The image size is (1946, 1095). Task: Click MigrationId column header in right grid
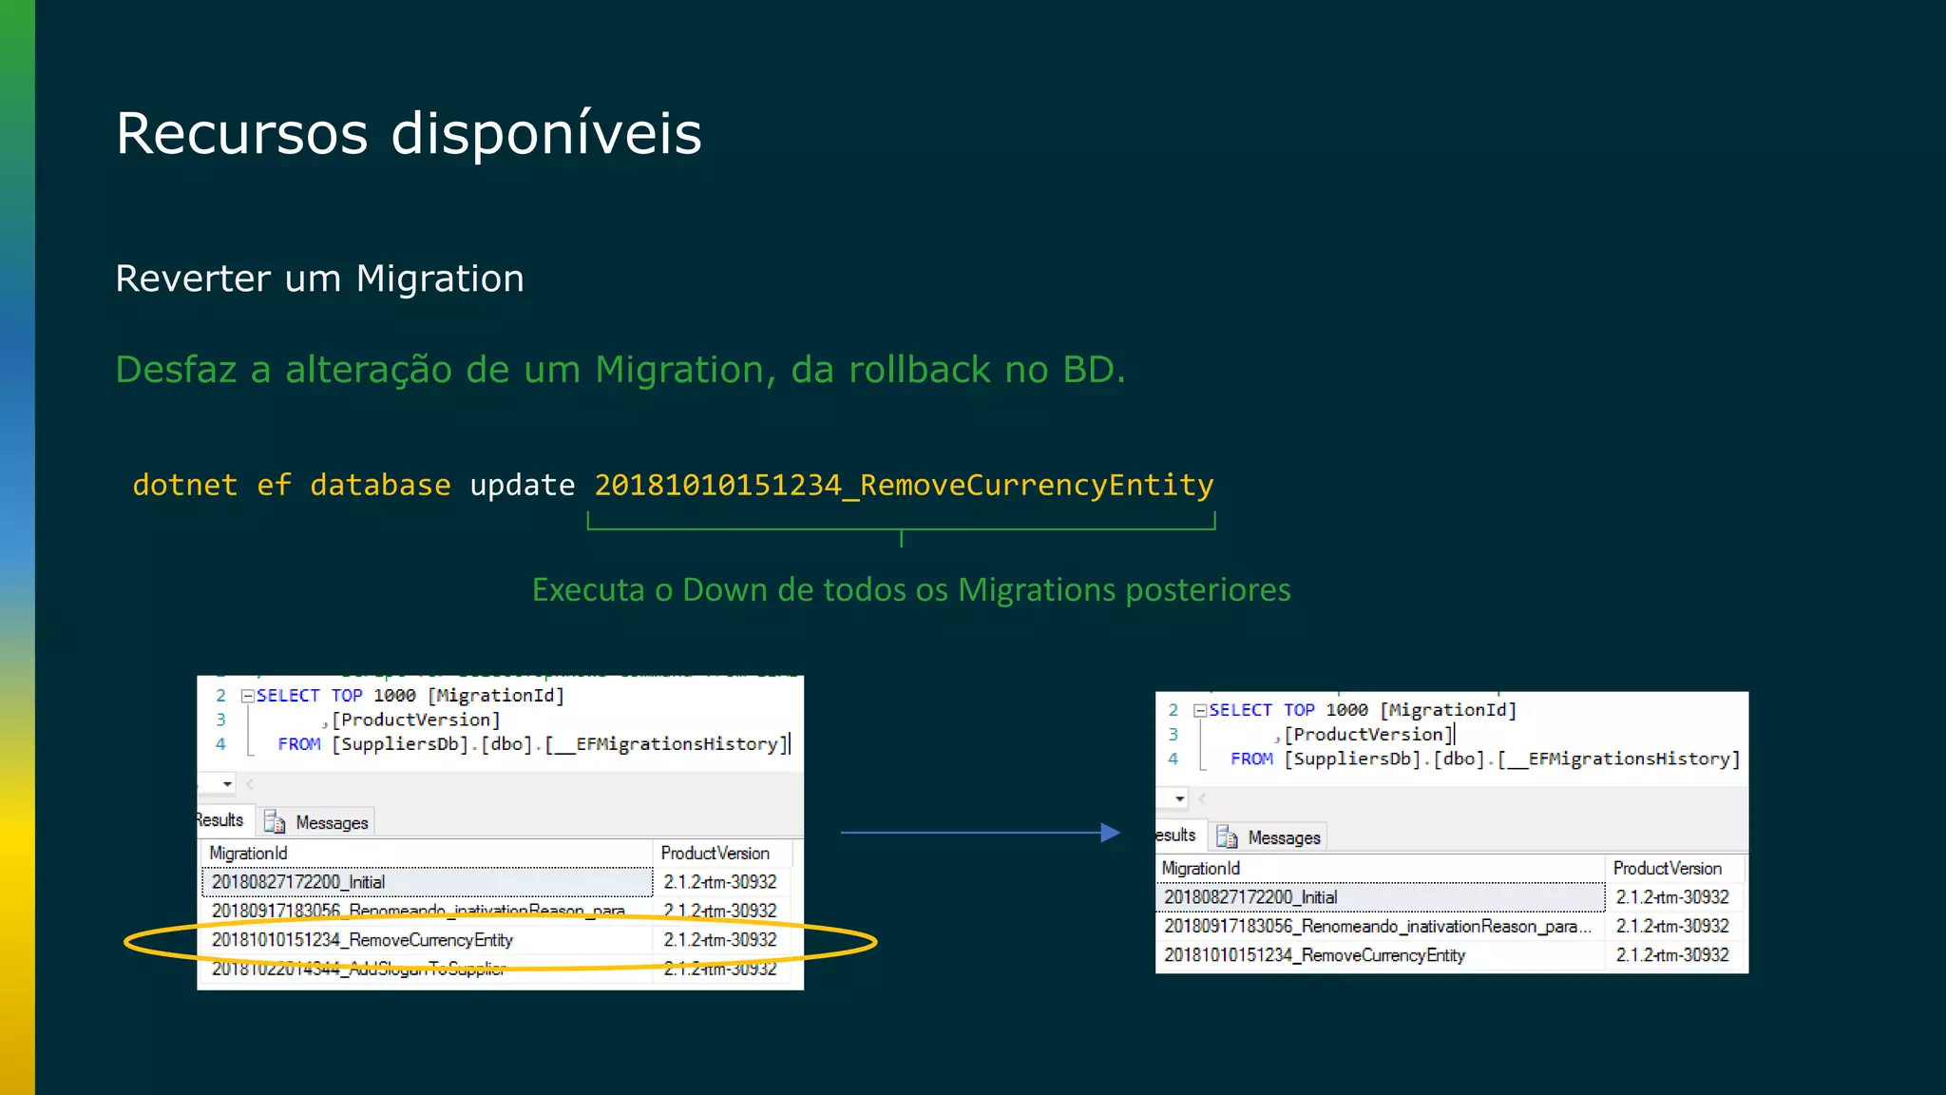click(x=1381, y=869)
